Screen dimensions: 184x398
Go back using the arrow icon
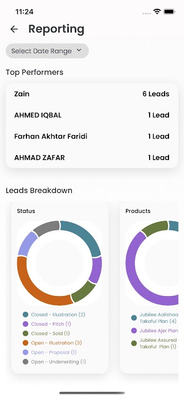14,29
